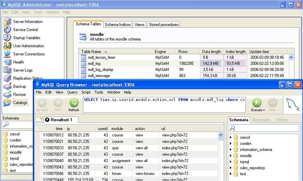This screenshot has width=303, height=181.
Task: Sort by Data length column header
Action: pos(212,52)
